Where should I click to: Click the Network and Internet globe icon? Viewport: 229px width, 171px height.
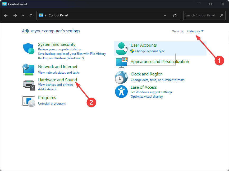(x=29, y=69)
